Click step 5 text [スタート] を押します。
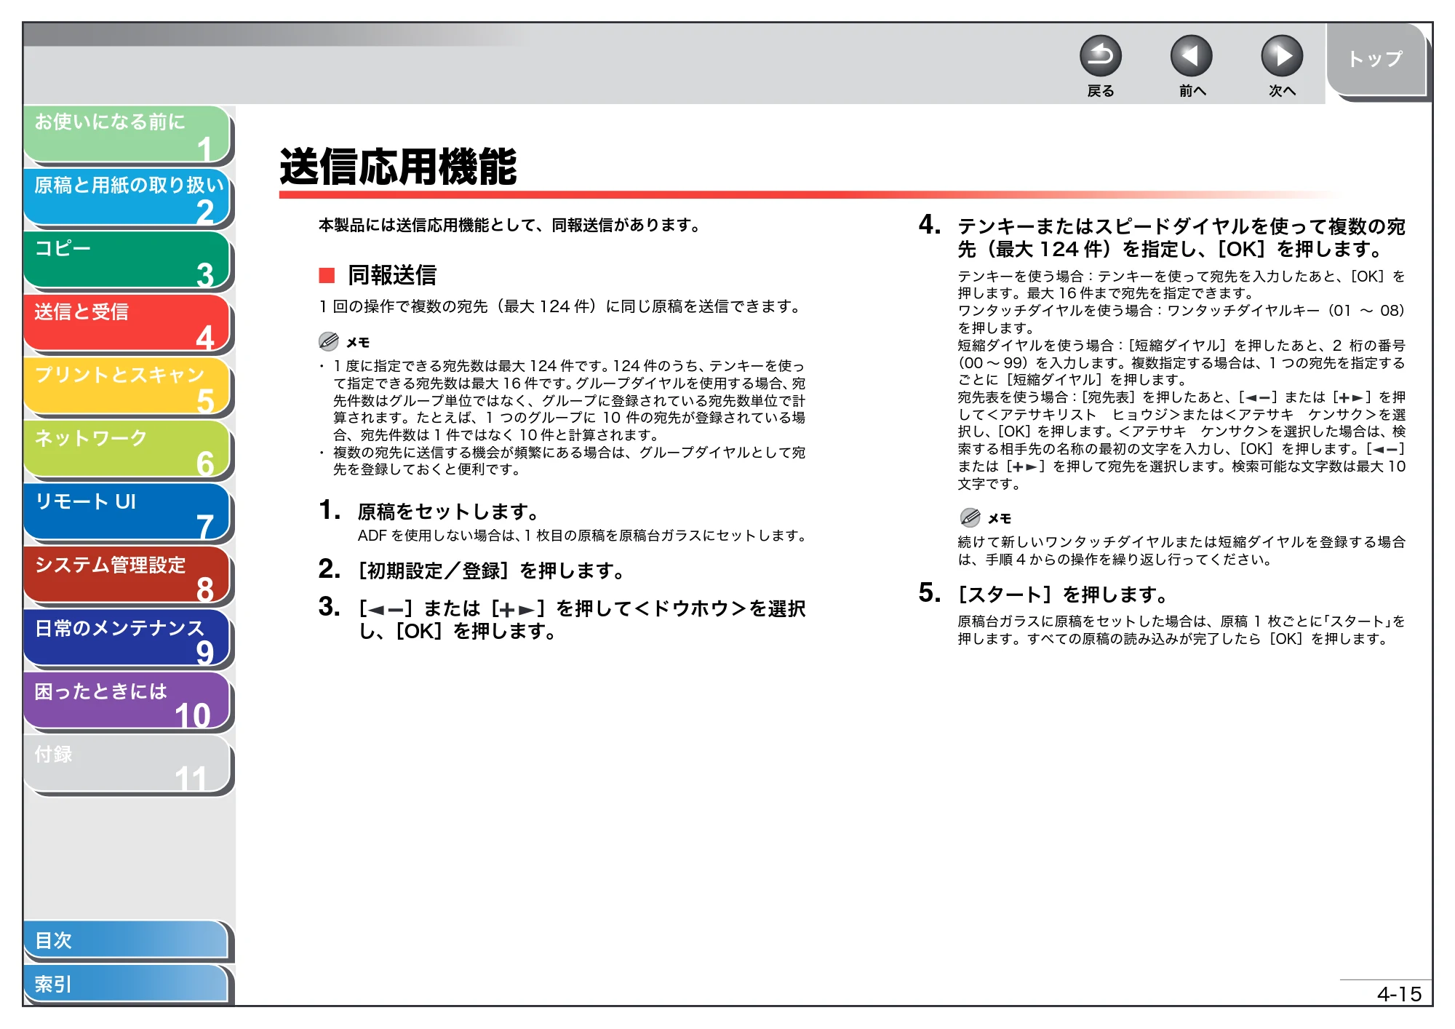 click(x=1063, y=595)
